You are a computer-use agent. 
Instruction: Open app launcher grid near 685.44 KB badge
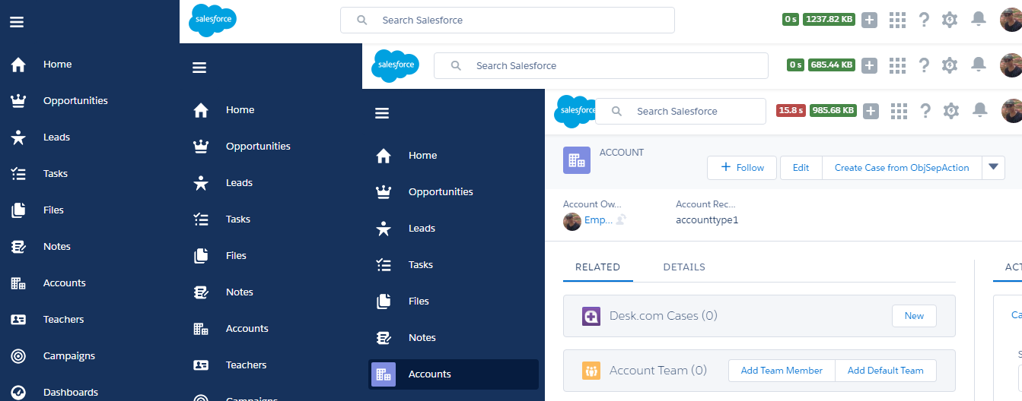[x=898, y=65]
